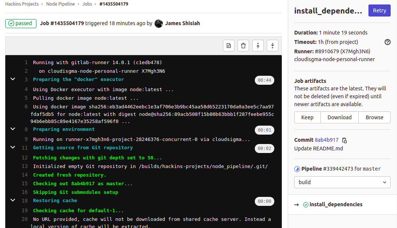Click the pipeline running status icon
The image size is (397, 228).
pos(297,169)
